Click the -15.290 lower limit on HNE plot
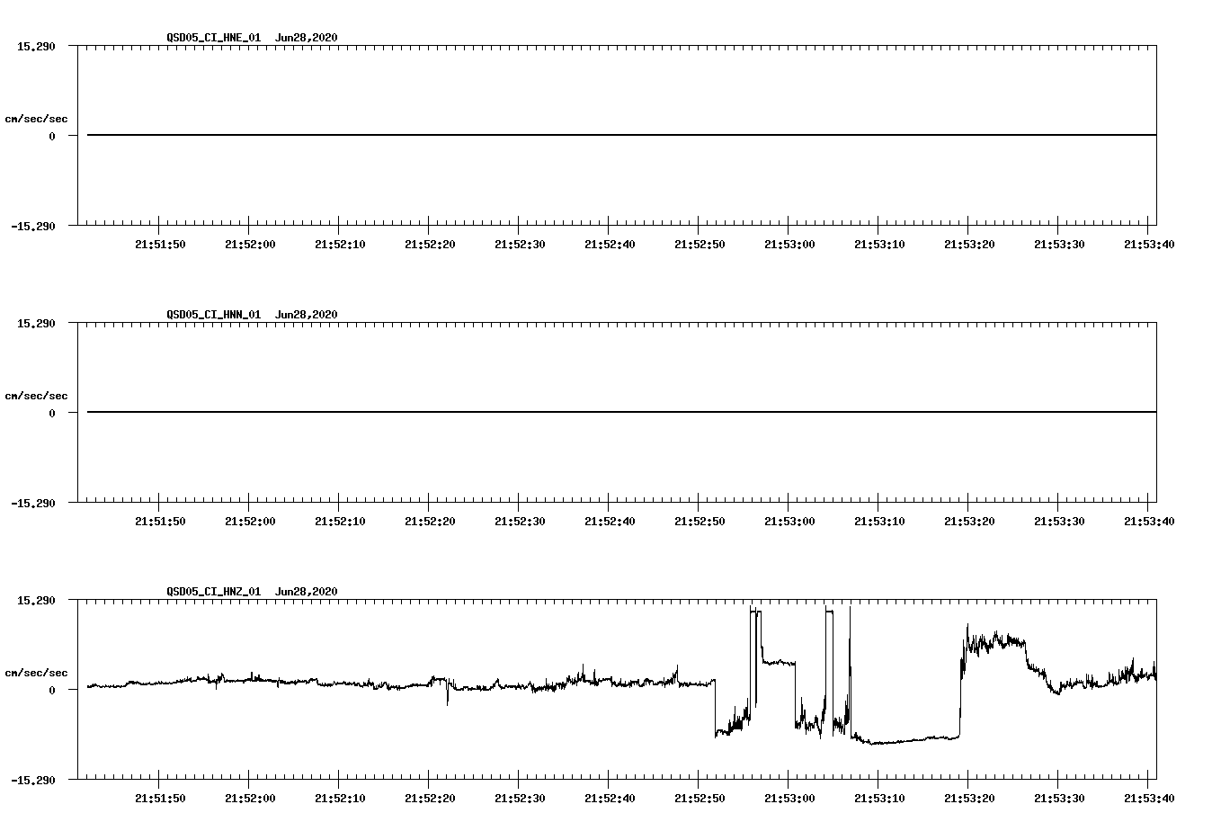This screenshot has height=831, width=1221. click(x=33, y=226)
